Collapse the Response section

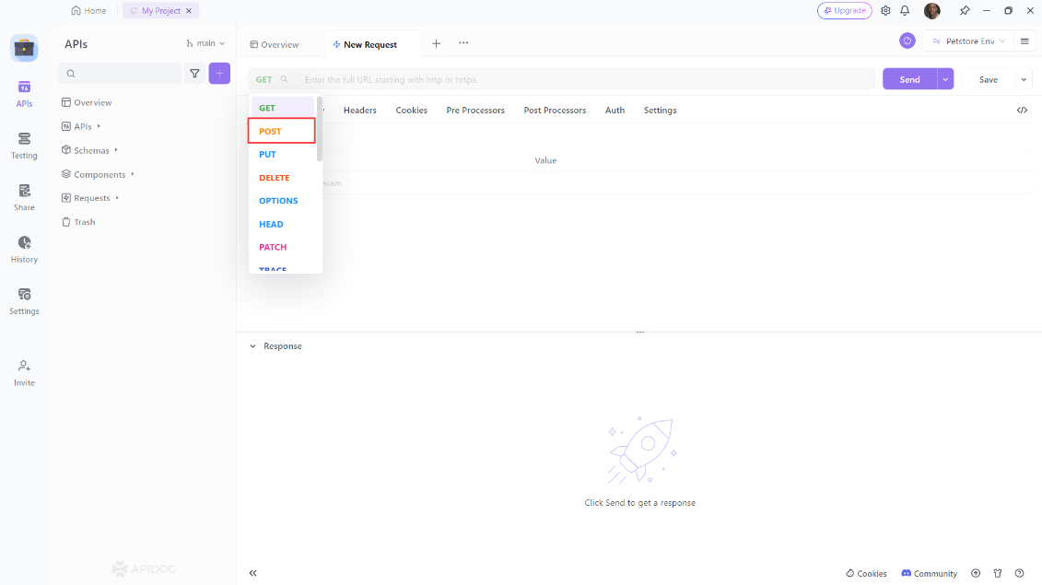[253, 346]
